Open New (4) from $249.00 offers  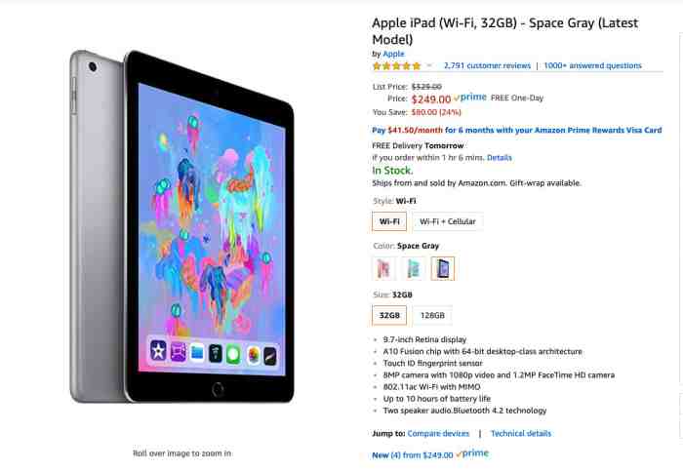pyautogui.click(x=413, y=454)
